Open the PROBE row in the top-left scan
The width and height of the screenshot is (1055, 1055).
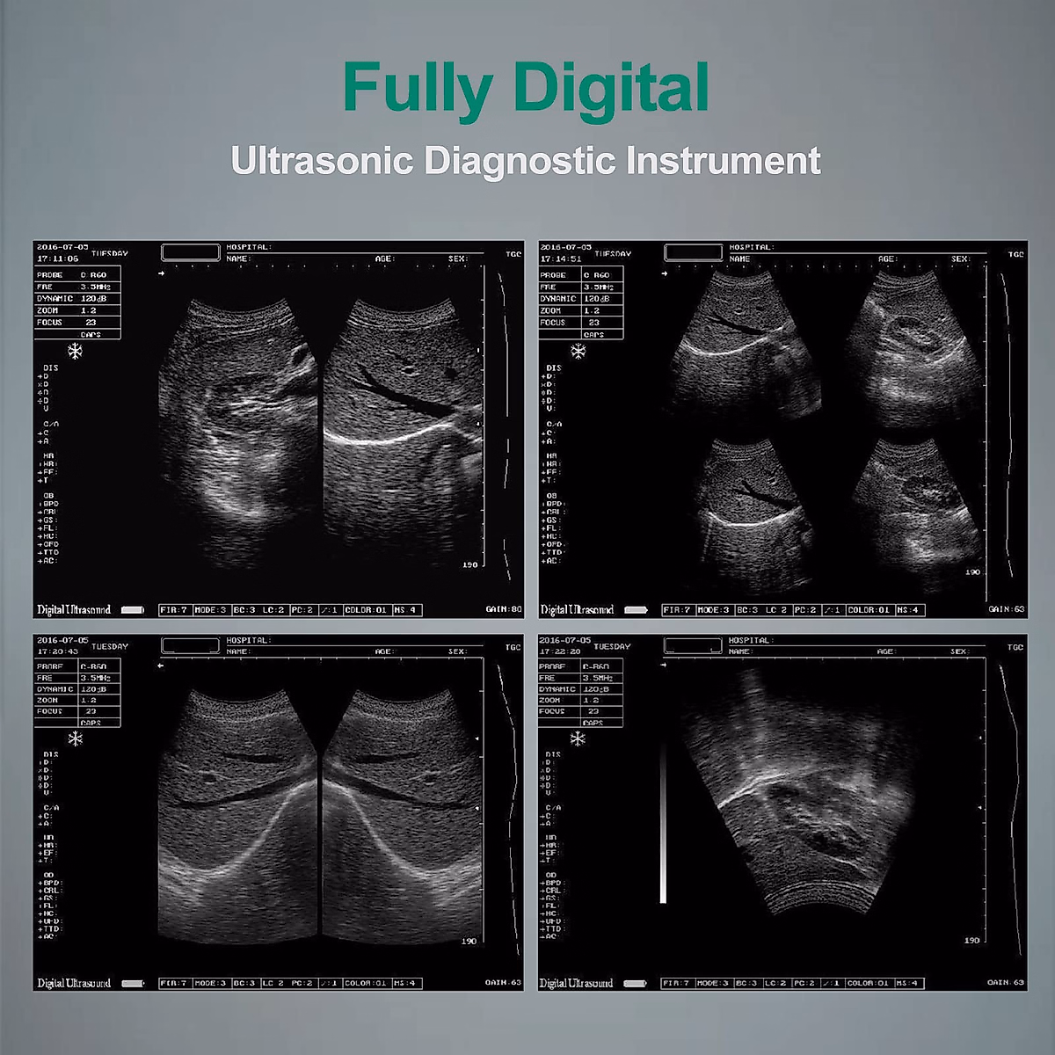(77, 275)
